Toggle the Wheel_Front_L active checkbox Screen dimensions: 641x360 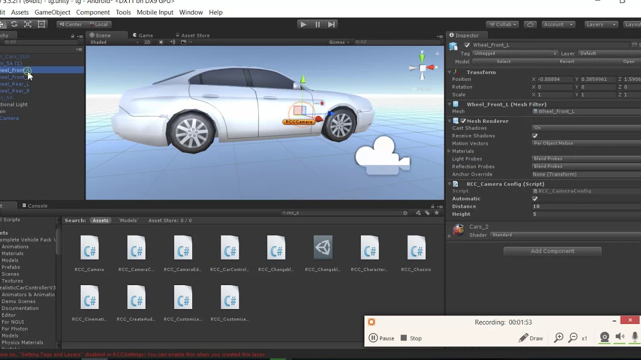(467, 45)
